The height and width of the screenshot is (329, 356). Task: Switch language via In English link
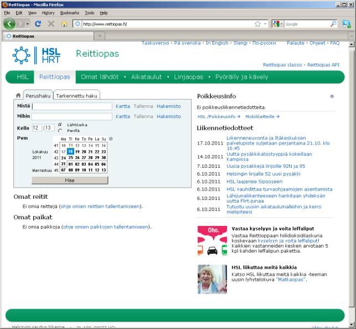pos(217,43)
